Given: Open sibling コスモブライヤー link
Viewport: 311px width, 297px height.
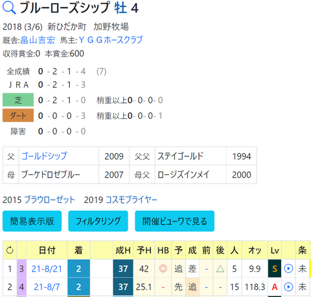Looking at the screenshot, I should pyautogui.click(x=132, y=200).
